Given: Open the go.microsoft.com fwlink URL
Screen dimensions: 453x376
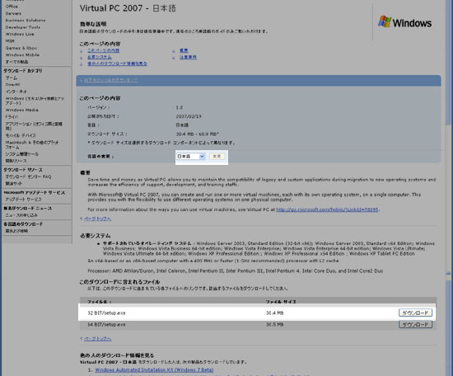Looking at the screenshot, I should pos(327,209).
